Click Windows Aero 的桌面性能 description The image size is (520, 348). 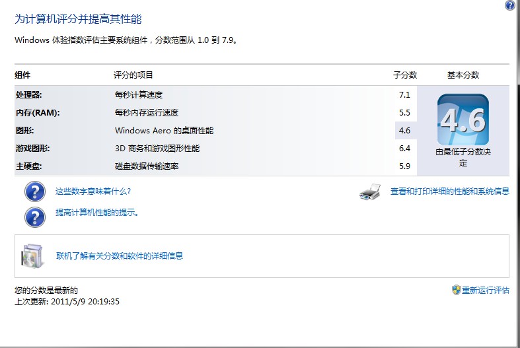[164, 131]
